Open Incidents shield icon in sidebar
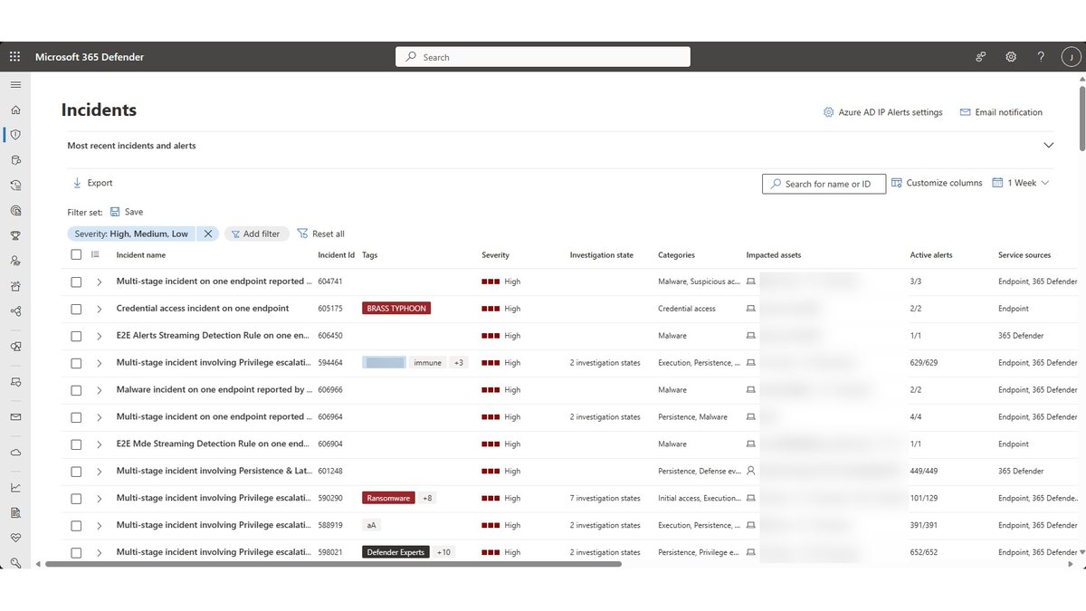 15,135
